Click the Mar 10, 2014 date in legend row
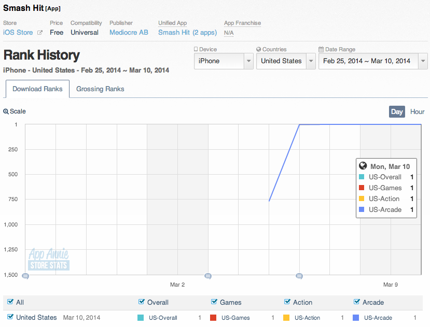This screenshot has width=430, height=327. tap(82, 317)
